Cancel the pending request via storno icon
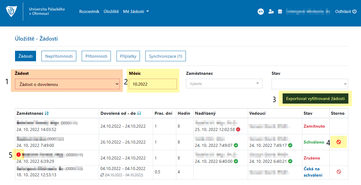Viewport: 361px width, 185px height. pos(339,172)
